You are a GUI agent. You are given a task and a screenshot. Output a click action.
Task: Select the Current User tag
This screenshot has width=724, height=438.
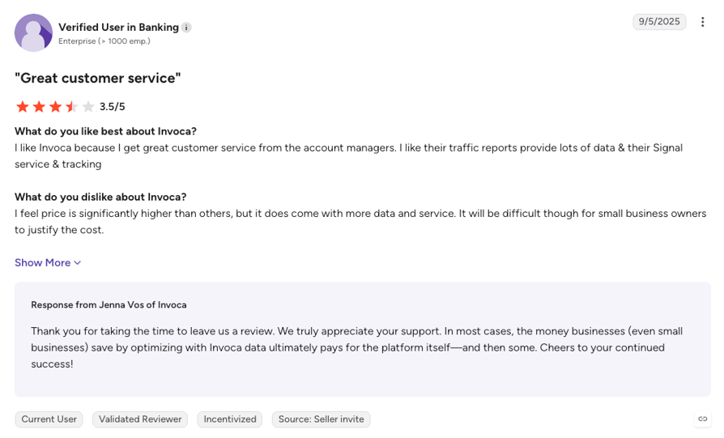click(49, 419)
